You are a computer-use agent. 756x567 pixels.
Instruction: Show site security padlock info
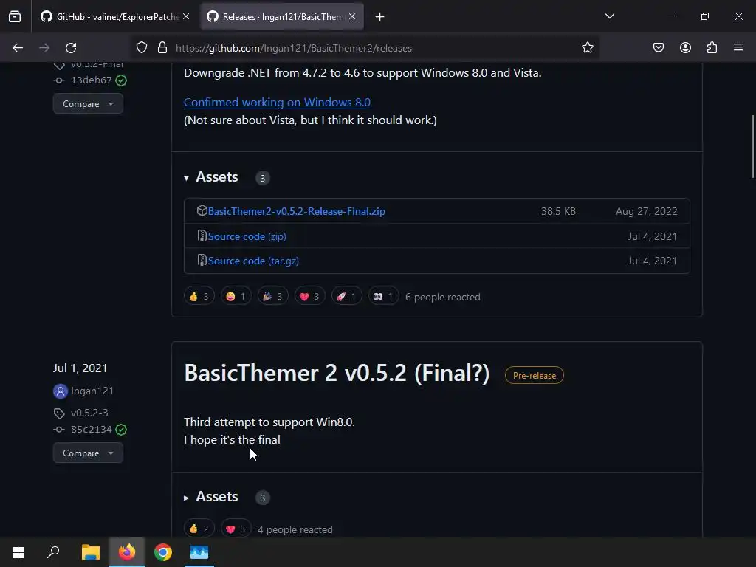[162, 48]
